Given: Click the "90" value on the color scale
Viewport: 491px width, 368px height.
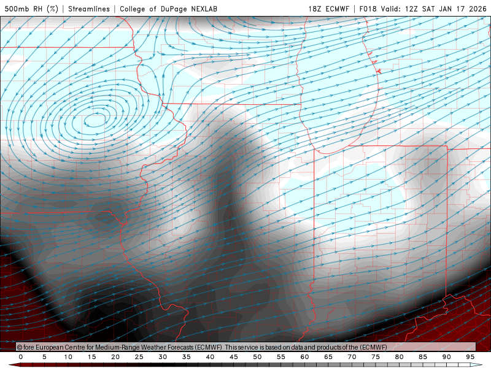Looking at the screenshot, I should pos(447,357).
